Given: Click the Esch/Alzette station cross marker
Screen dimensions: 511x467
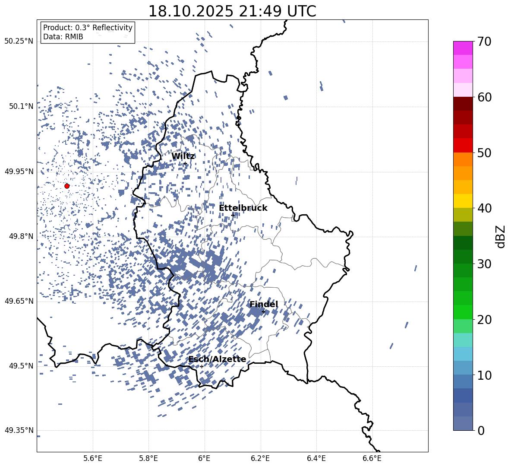Looking at the screenshot, I should (x=202, y=366).
